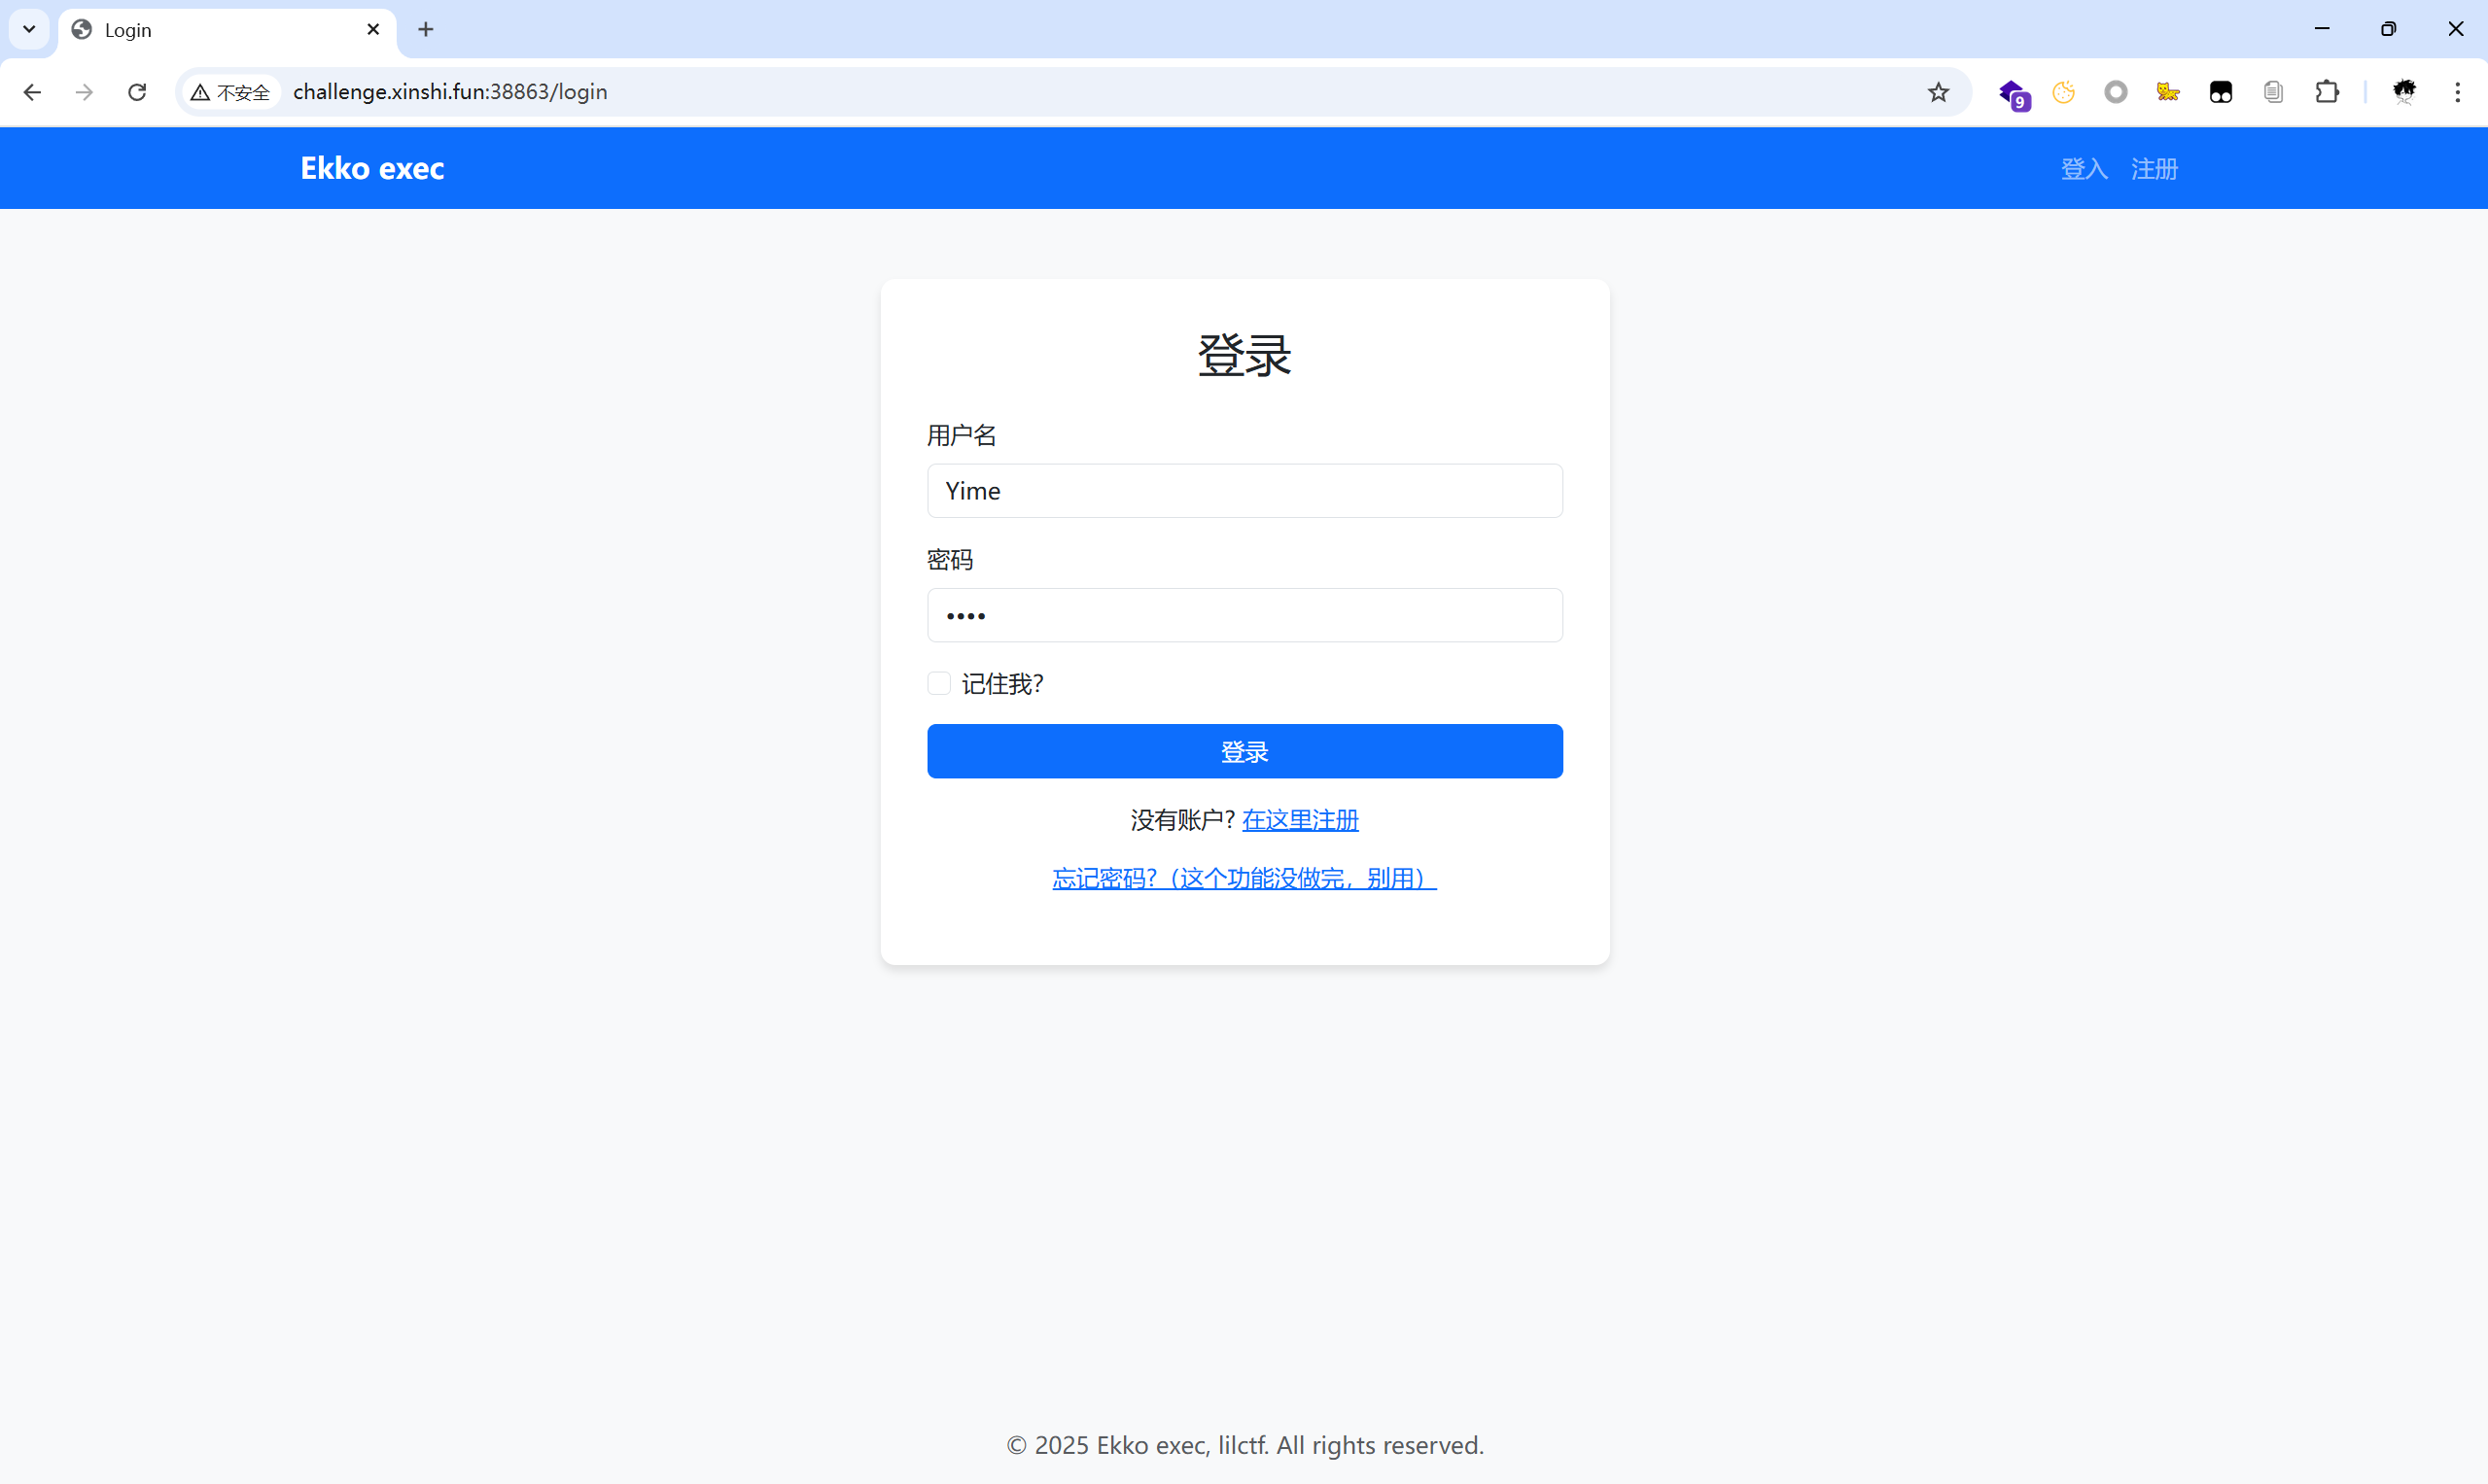Screen dimensions: 2488x1484
Task: Focus the 用户名 input field
Action: [1244, 491]
